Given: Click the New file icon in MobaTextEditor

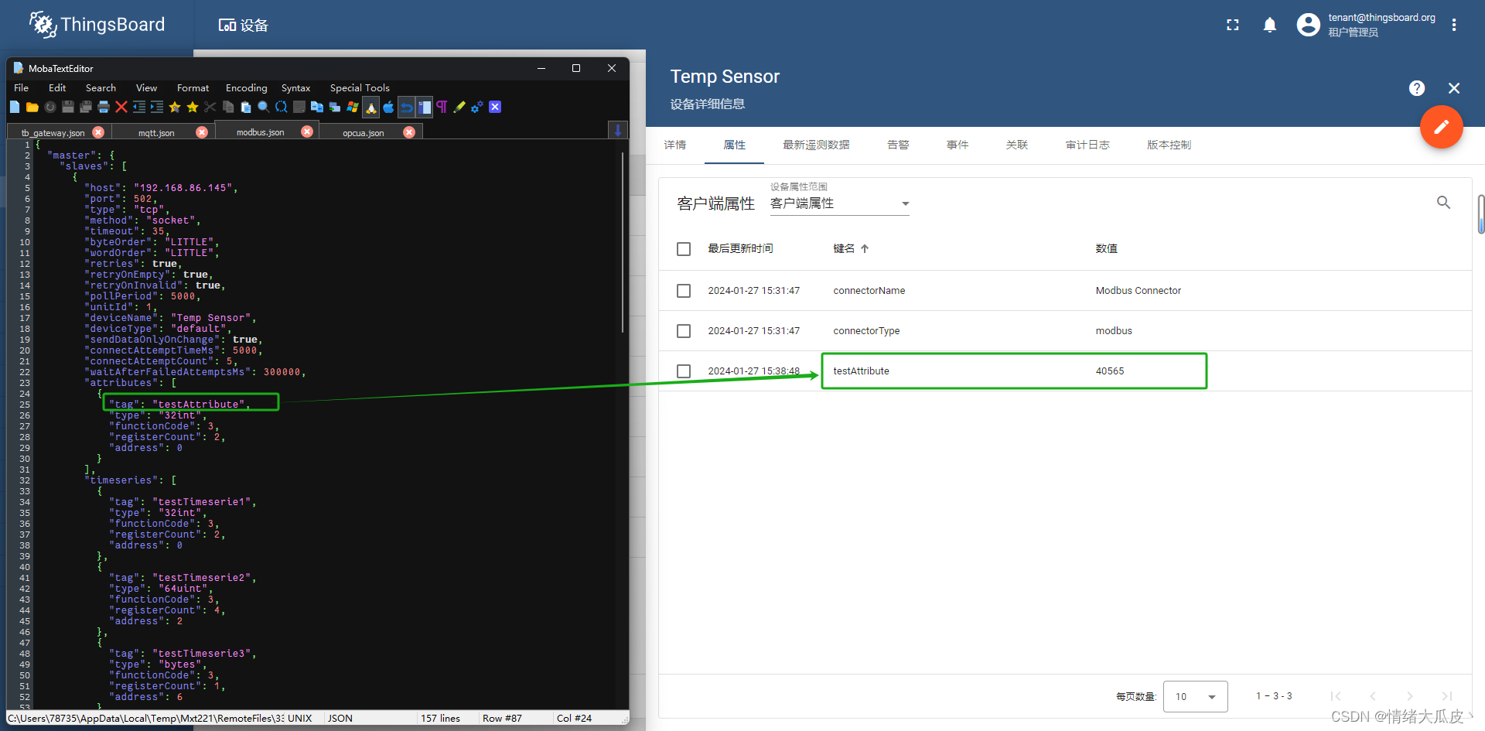Looking at the screenshot, I should click(x=15, y=107).
